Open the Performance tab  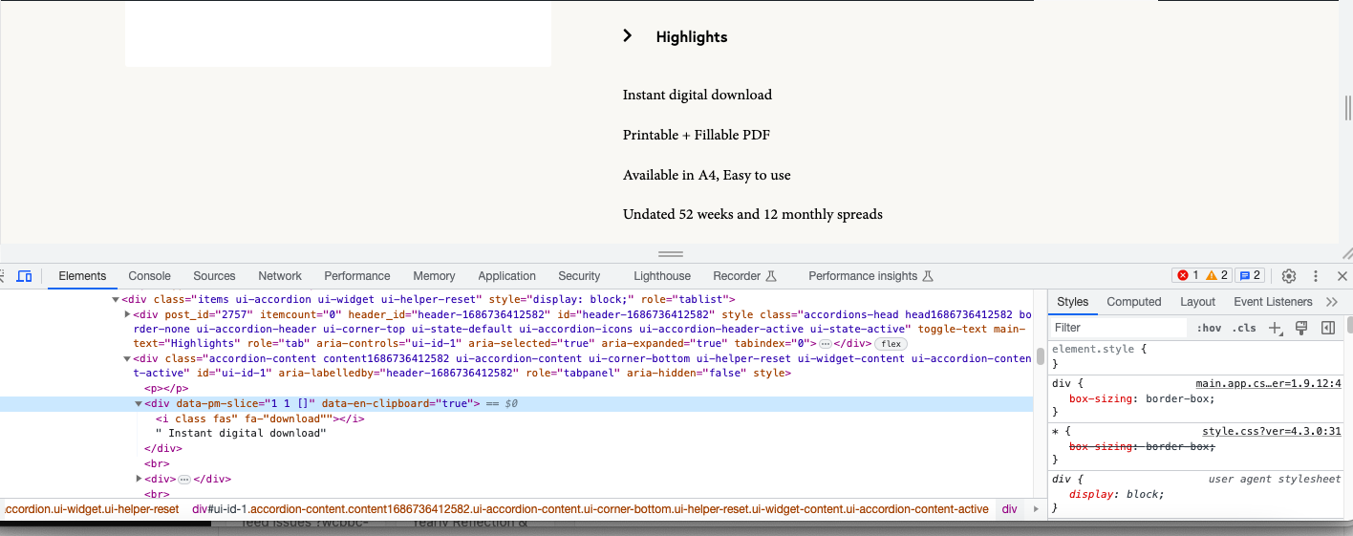click(357, 276)
